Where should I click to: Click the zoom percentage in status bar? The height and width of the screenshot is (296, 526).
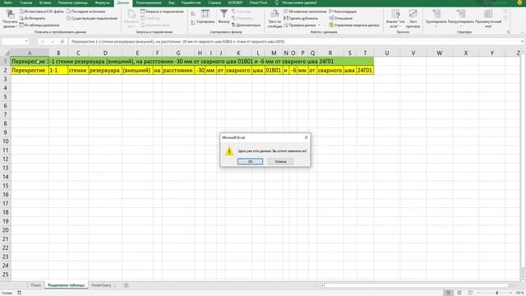click(519, 293)
